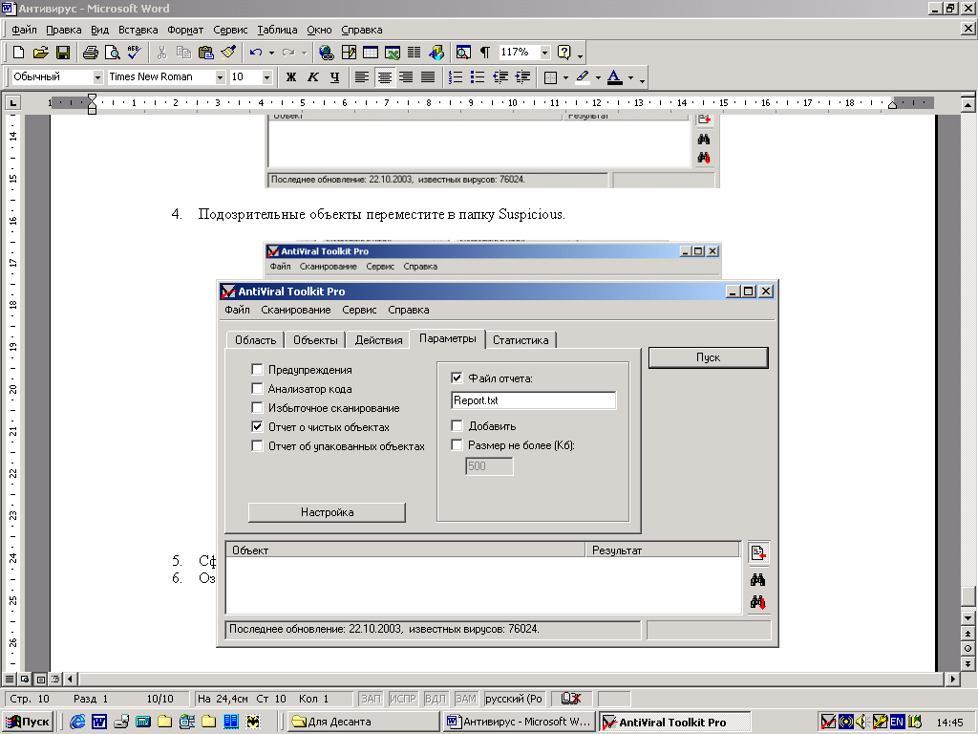
Task: Click the report icon beside the results list
Action: click(x=758, y=553)
